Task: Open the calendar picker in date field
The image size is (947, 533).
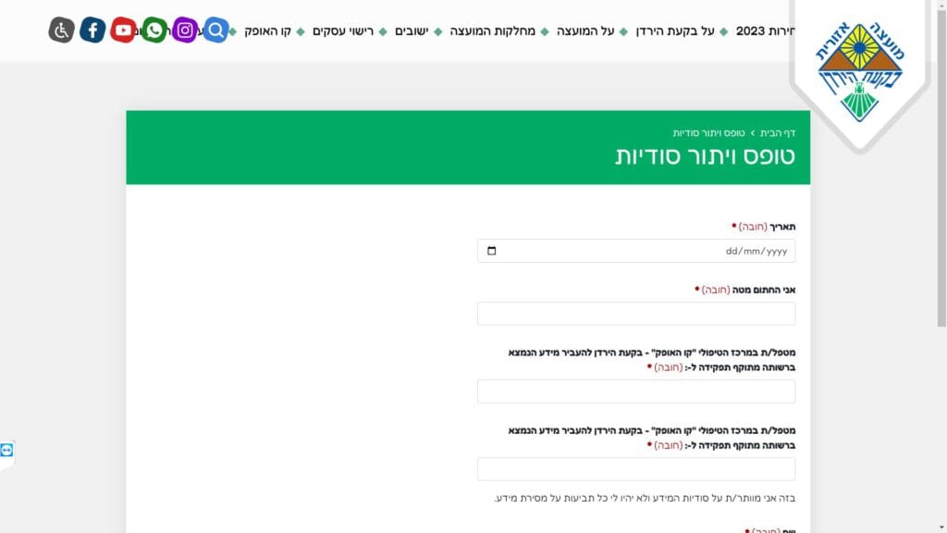Action: [x=491, y=251]
